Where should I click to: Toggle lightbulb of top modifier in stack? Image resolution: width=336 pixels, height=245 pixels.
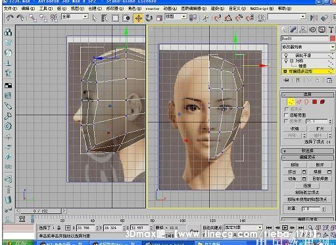click(x=286, y=55)
